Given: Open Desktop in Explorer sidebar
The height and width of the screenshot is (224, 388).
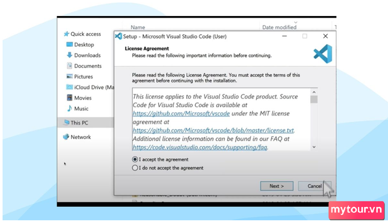Looking at the screenshot, I should pyautogui.click(x=84, y=45).
